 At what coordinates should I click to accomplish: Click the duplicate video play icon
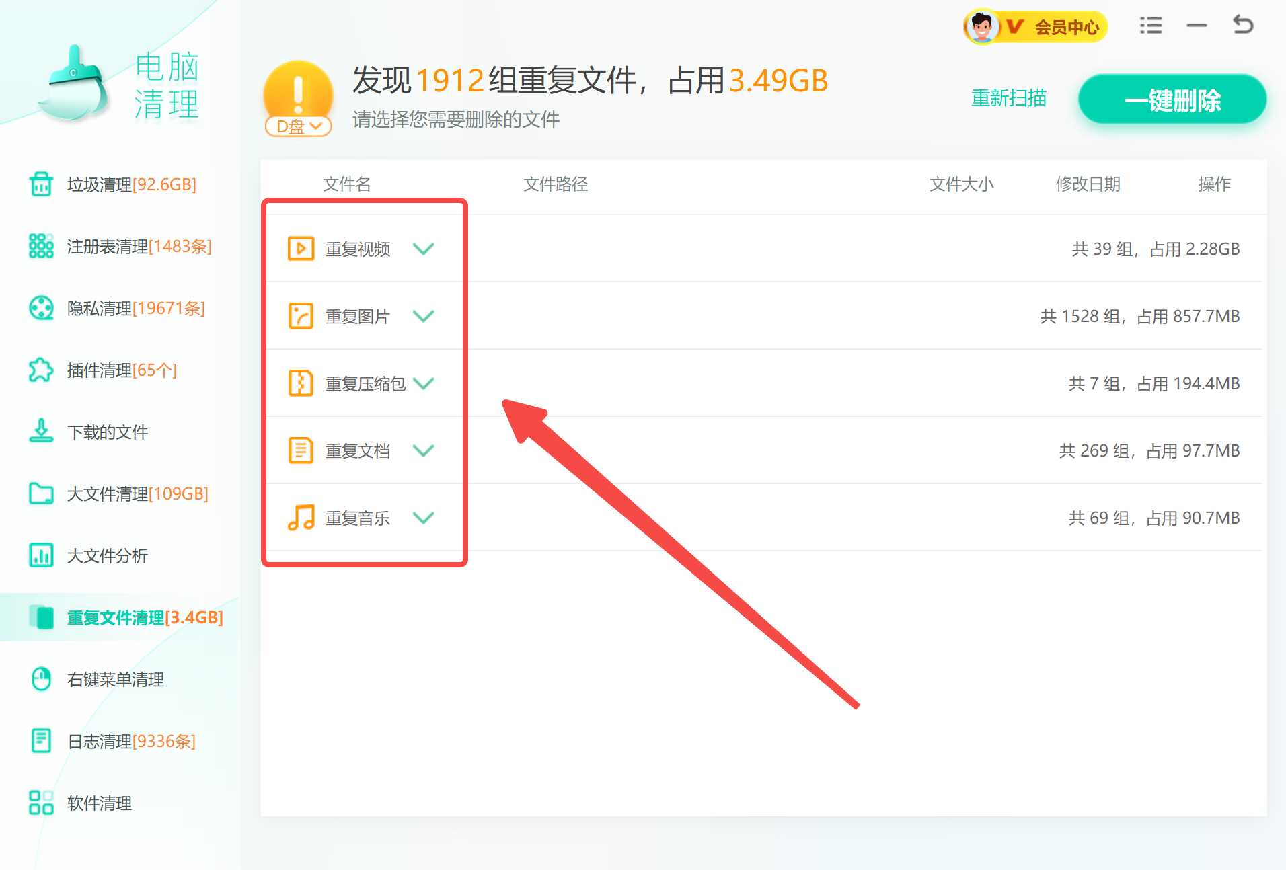point(301,248)
